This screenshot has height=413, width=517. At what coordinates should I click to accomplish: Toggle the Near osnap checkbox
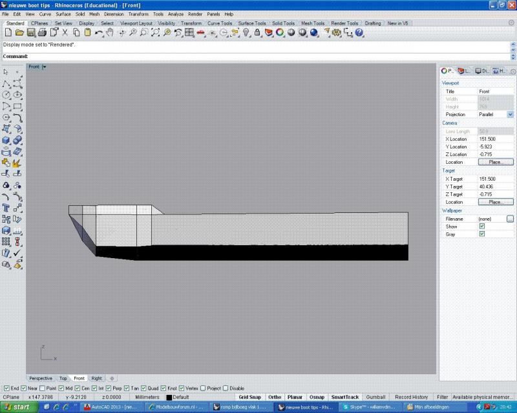[24, 388]
